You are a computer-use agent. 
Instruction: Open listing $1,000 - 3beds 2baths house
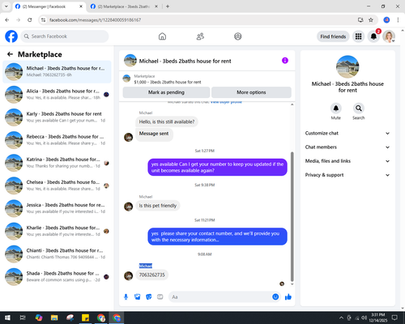click(x=168, y=82)
